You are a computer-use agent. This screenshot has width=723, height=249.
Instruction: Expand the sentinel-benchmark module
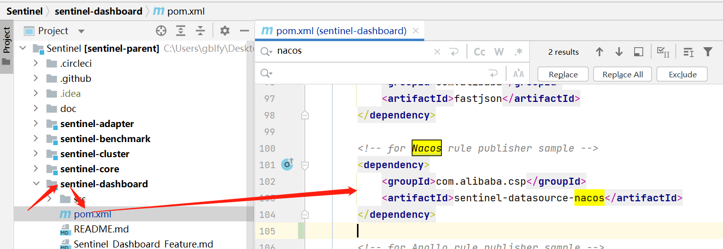pyautogui.click(x=36, y=139)
